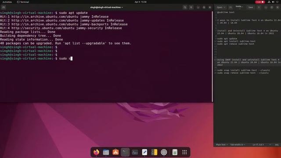
Task: Click the new tab icon in terminal
Action: [4, 7]
